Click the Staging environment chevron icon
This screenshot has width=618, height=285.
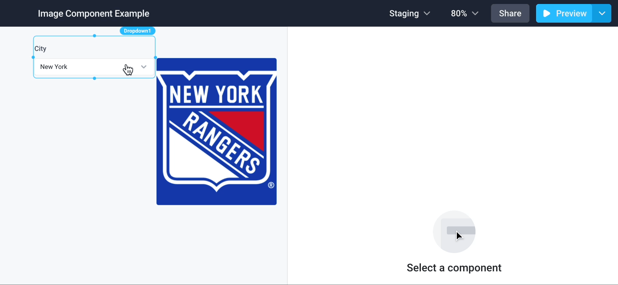[x=427, y=14]
